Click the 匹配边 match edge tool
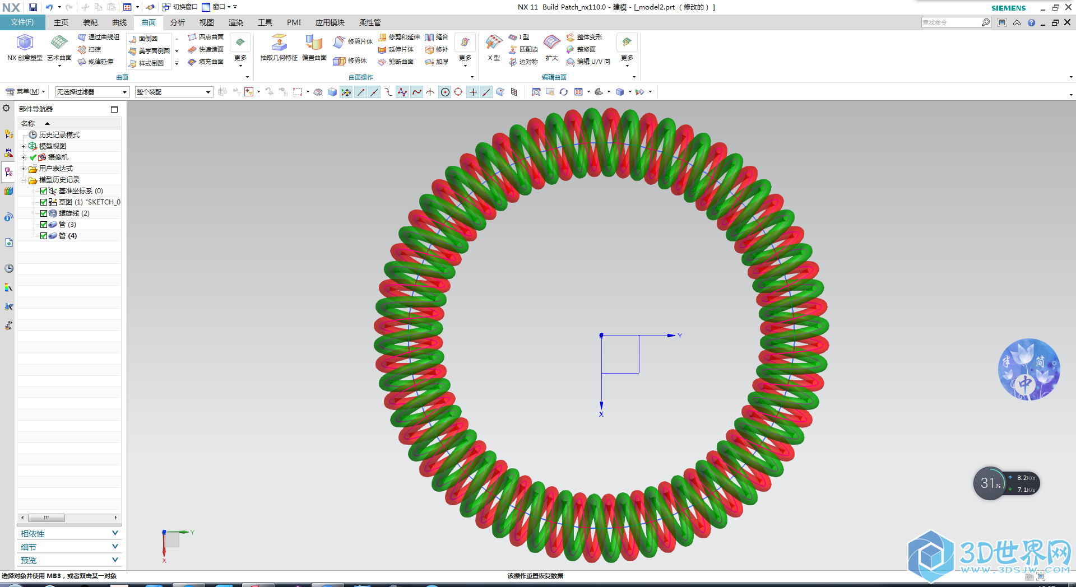1076x587 pixels. (523, 49)
